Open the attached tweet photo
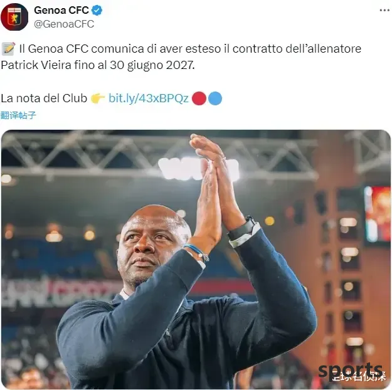The image size is (392, 390). tap(196, 260)
